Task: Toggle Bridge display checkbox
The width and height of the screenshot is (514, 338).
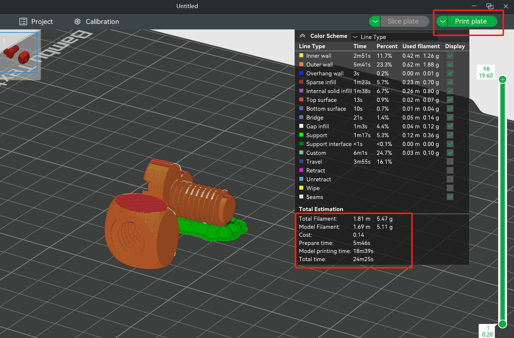Action: 450,117
